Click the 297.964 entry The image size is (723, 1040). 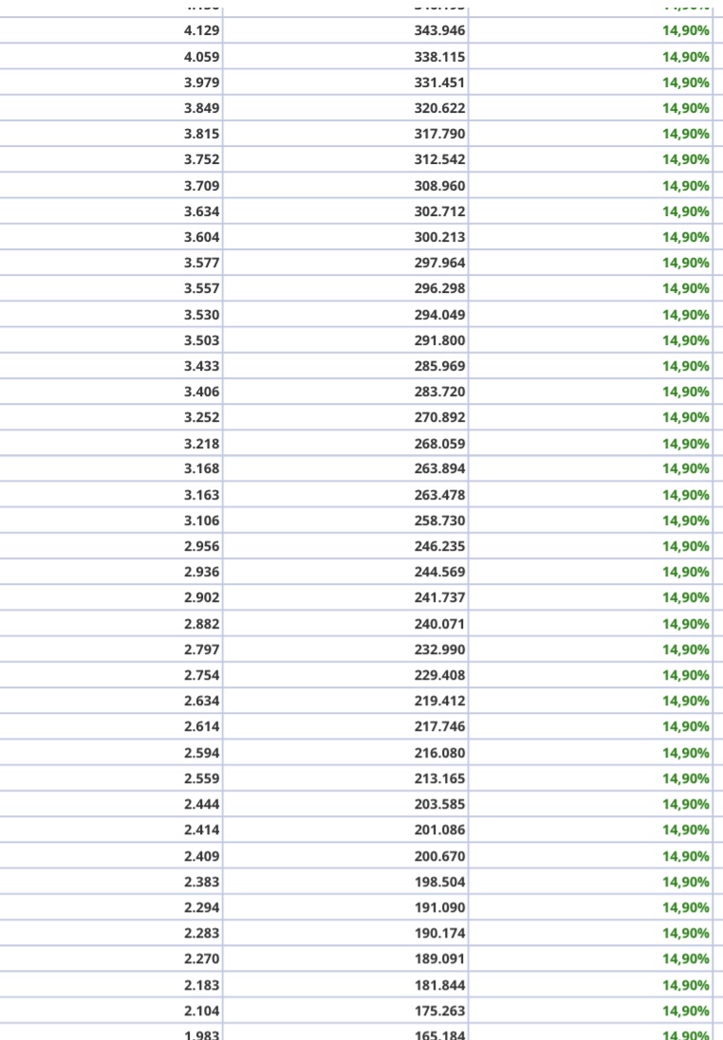click(439, 263)
